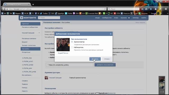This screenshot has width=169, height=95.
Task: Open UTM bookmark in bookmarks bar
Action: 117,13
